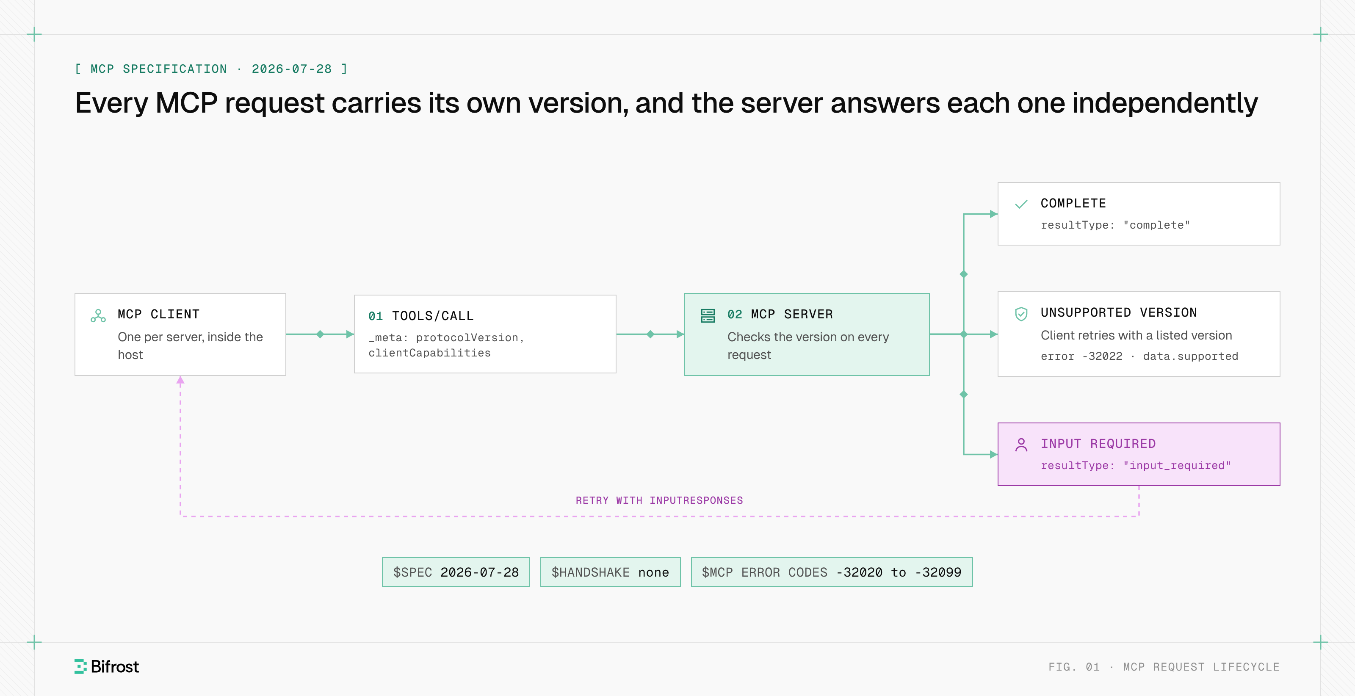Click the MCP Client node-cluster icon

98,316
